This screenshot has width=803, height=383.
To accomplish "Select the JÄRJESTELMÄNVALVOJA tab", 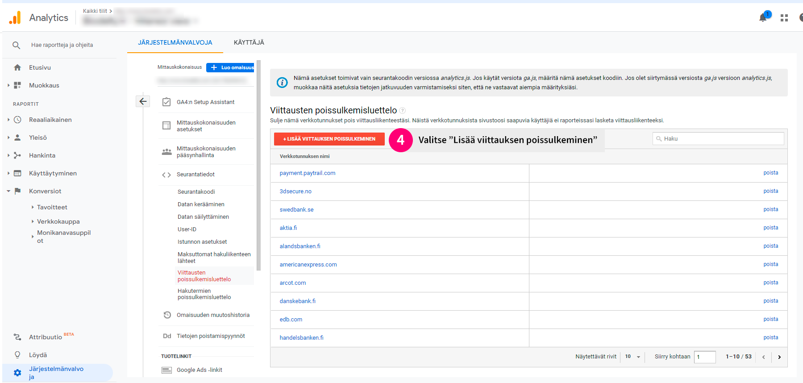I will pos(175,42).
